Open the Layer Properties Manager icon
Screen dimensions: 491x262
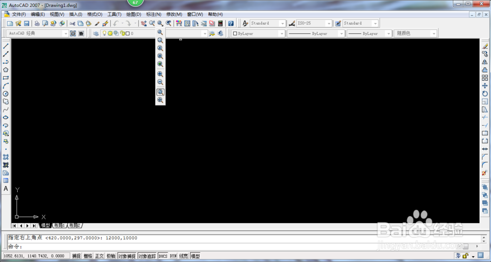96,33
